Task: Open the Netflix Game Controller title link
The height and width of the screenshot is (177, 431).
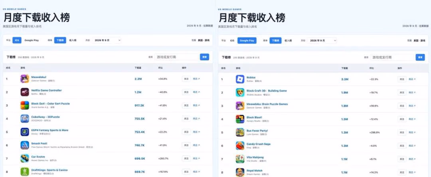Action: pos(46,90)
